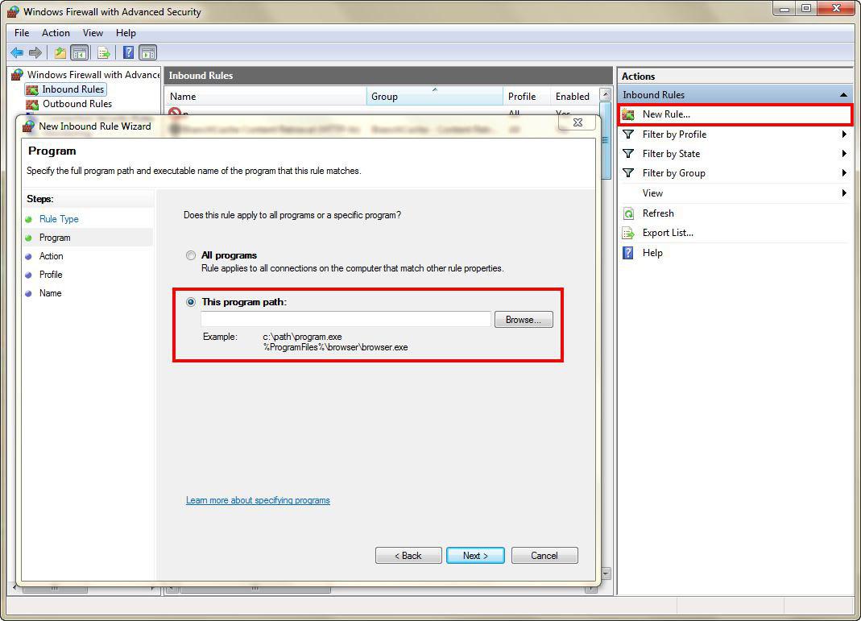Click the Export List icon in Actions pane
Image resolution: width=861 pixels, height=621 pixels.
628,234
